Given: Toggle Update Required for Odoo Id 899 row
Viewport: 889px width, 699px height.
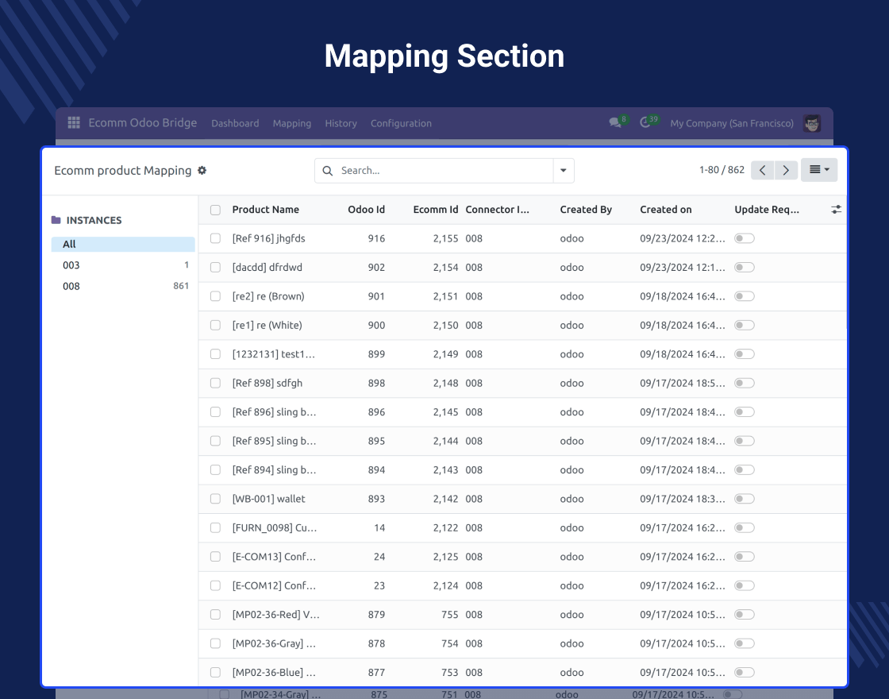Looking at the screenshot, I should coord(745,354).
